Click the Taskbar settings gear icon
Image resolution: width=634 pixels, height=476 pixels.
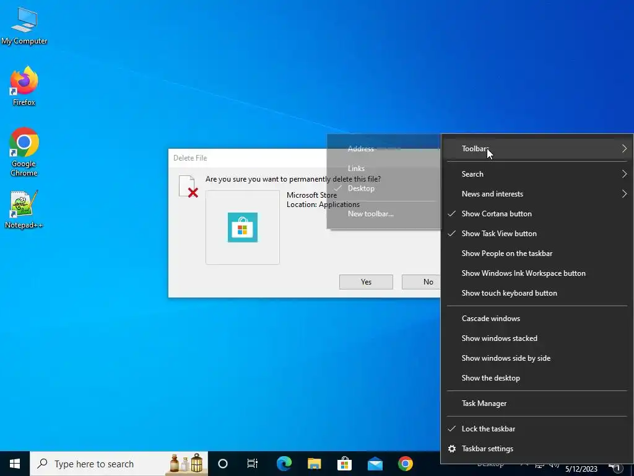pyautogui.click(x=452, y=449)
